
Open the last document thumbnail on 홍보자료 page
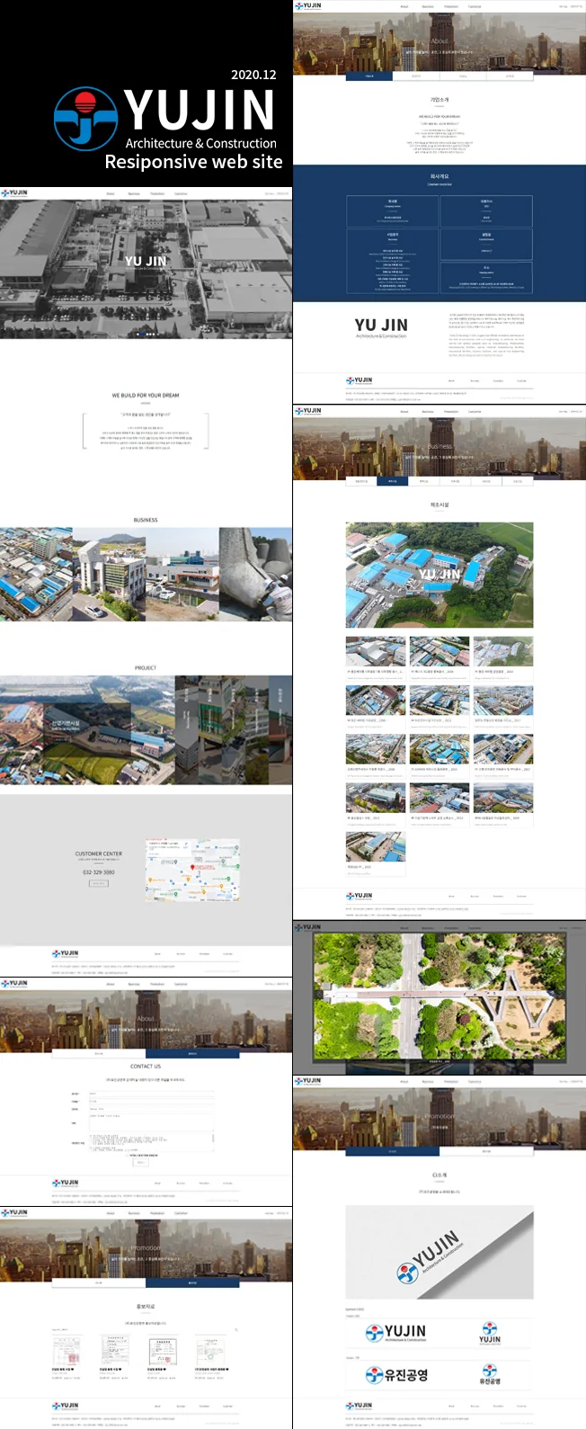tap(210, 1350)
